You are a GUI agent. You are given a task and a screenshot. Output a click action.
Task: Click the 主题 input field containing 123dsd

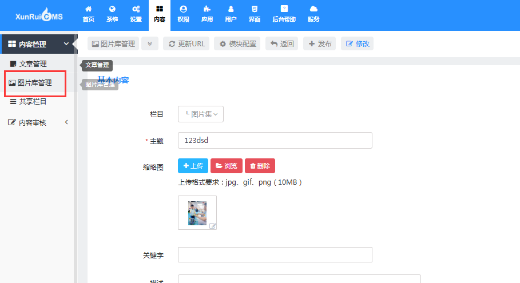275,141
